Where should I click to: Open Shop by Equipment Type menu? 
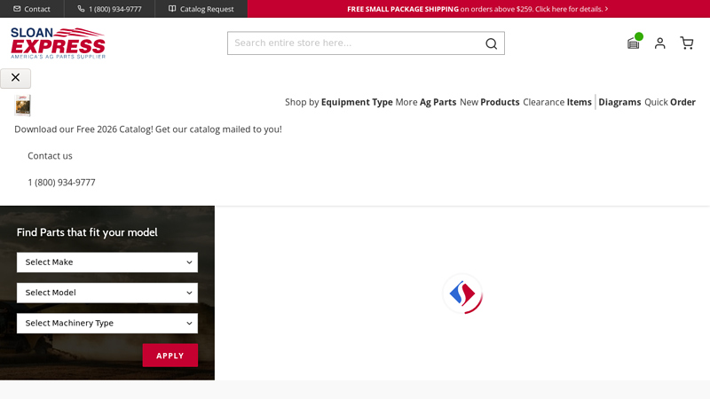point(339,102)
